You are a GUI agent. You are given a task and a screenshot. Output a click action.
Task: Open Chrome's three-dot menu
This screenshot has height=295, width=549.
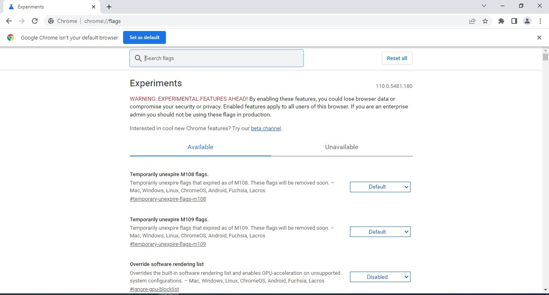pyautogui.click(x=540, y=21)
